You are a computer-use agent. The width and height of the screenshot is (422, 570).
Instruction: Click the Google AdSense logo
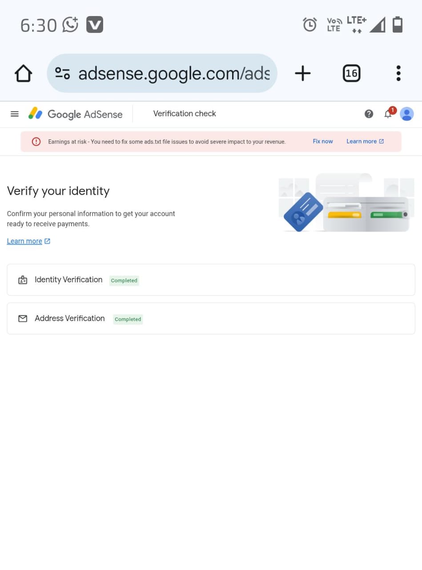(x=75, y=114)
